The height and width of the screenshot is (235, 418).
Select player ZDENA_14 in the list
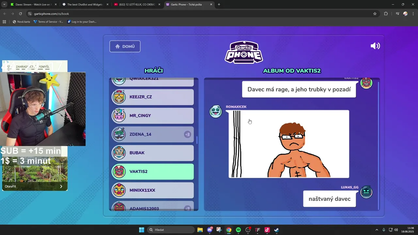(x=153, y=134)
